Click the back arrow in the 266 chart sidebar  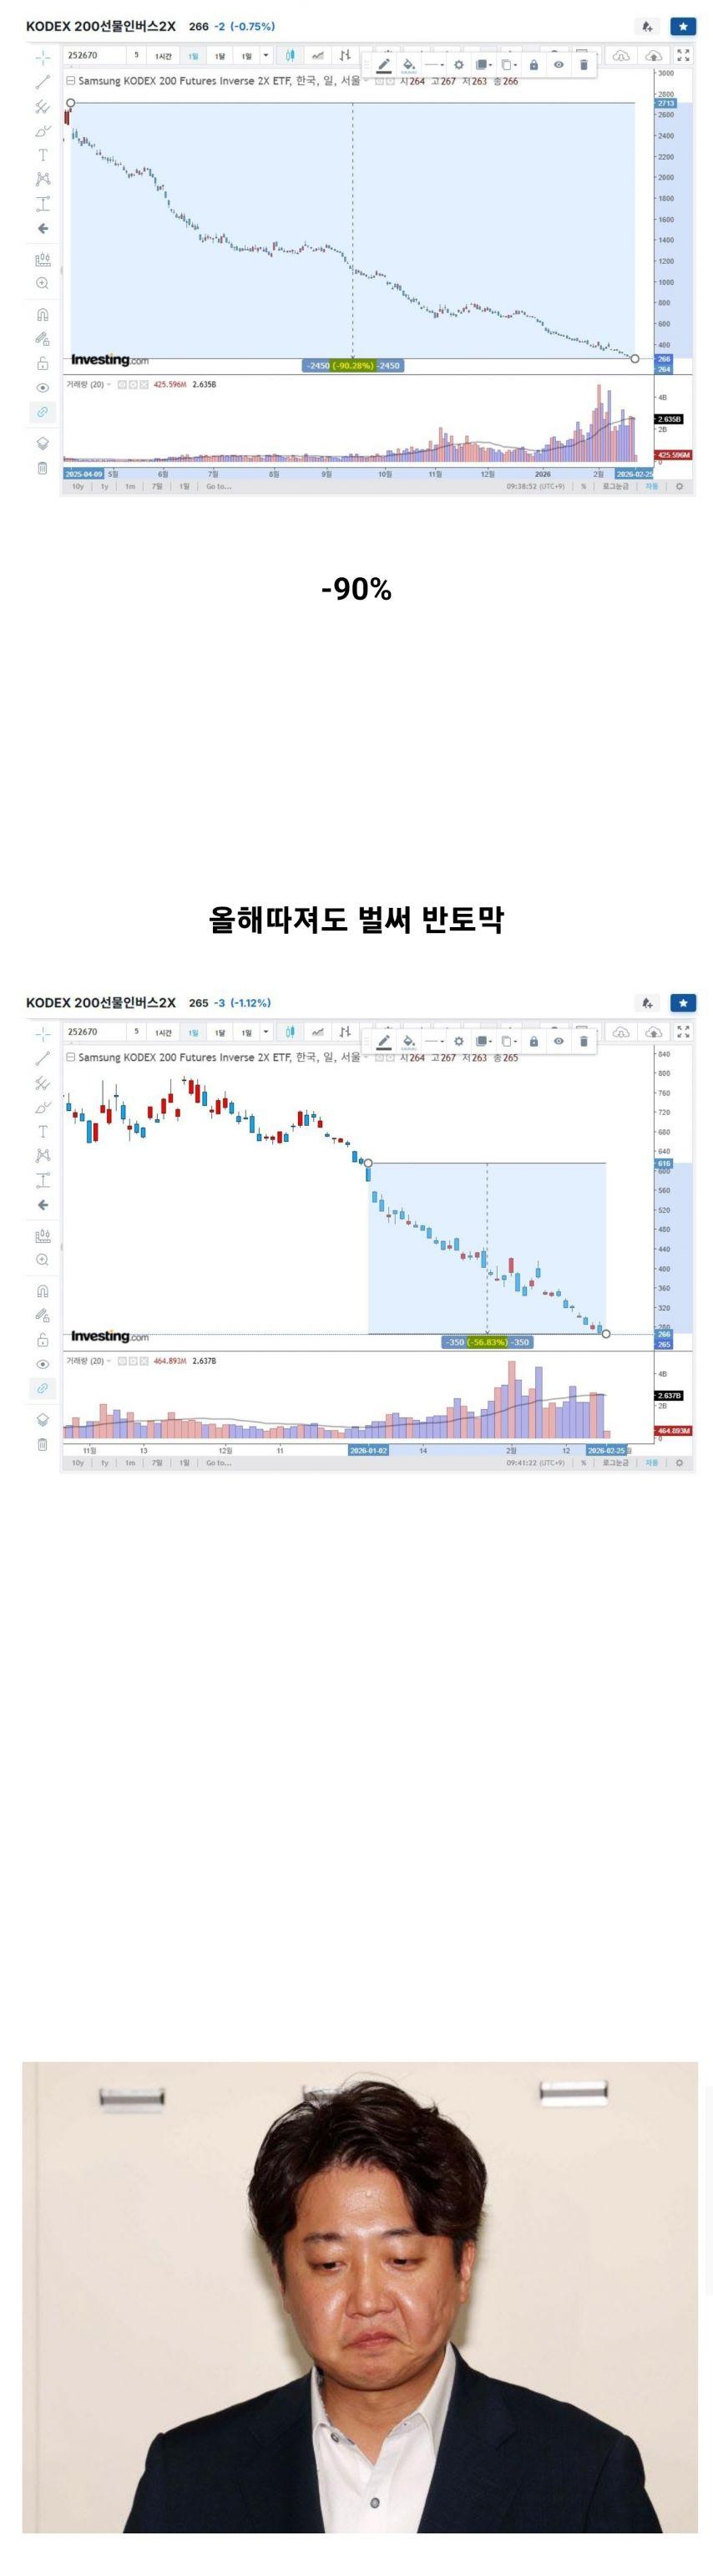pyautogui.click(x=42, y=228)
